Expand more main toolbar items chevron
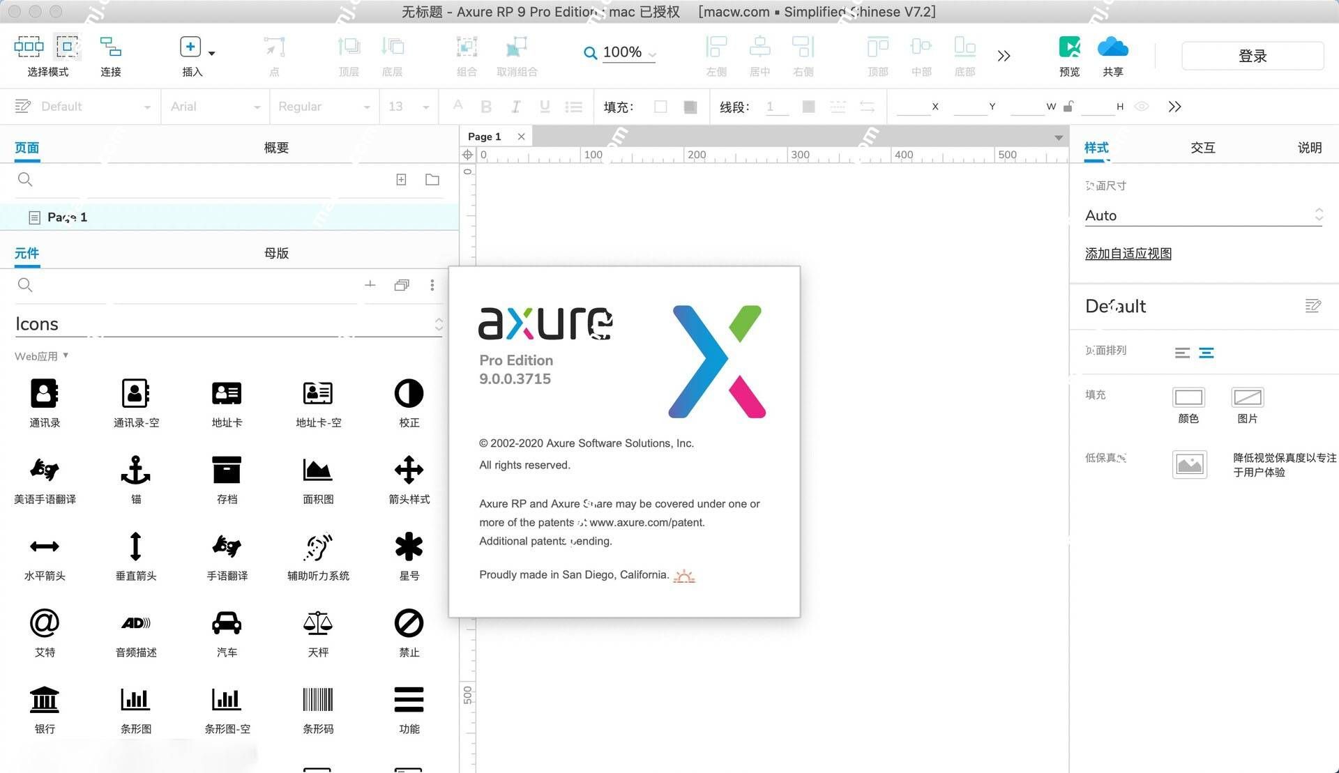 [x=1004, y=56]
